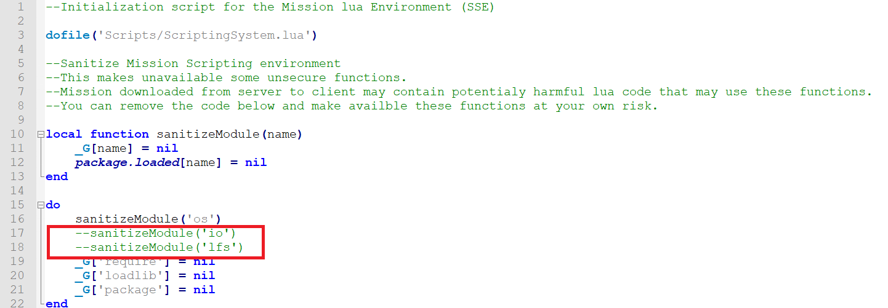The image size is (888, 308).
Task: Click the _G['loadlib'] = nil statement
Action: (144, 275)
